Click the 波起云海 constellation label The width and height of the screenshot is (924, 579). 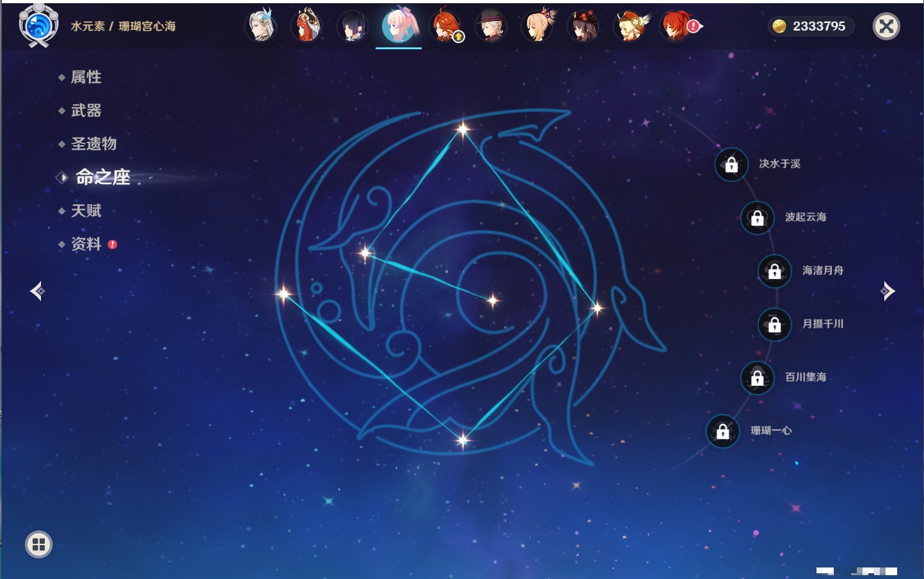click(x=806, y=217)
